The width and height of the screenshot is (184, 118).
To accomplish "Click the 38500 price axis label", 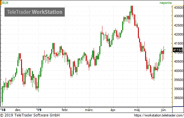I will pos(179,98).
